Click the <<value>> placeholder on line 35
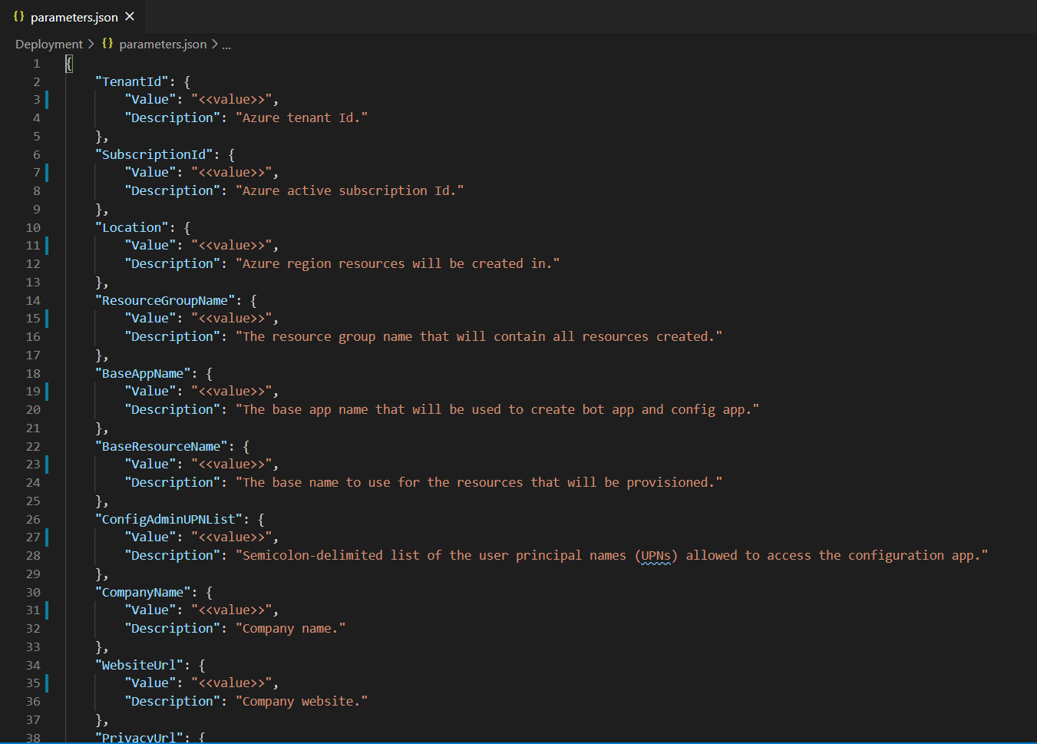Image resolution: width=1037 pixels, height=744 pixels. pos(232,683)
